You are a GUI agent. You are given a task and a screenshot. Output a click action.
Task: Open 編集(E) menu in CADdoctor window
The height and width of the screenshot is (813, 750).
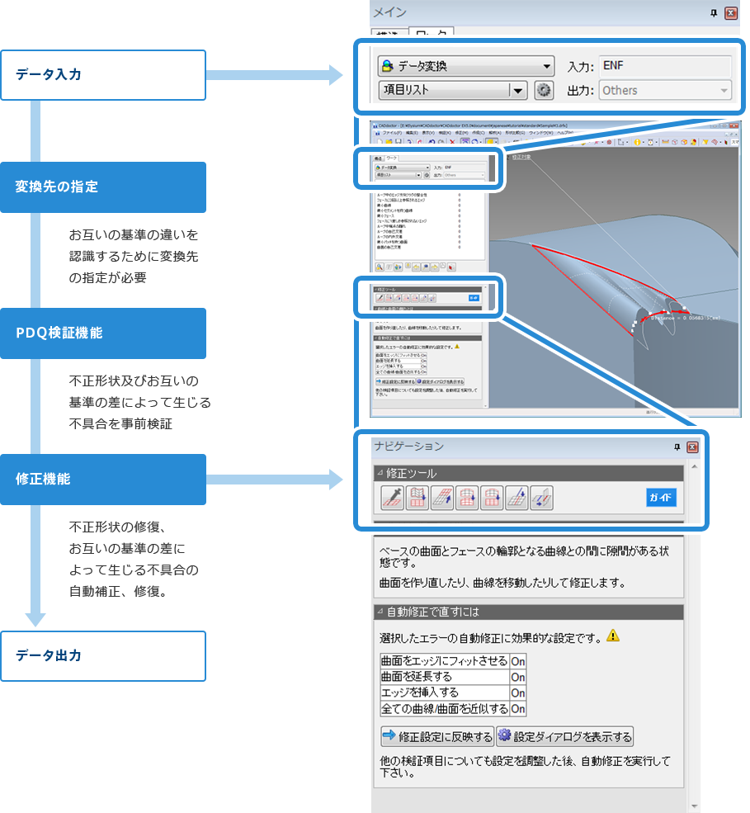pos(412,132)
